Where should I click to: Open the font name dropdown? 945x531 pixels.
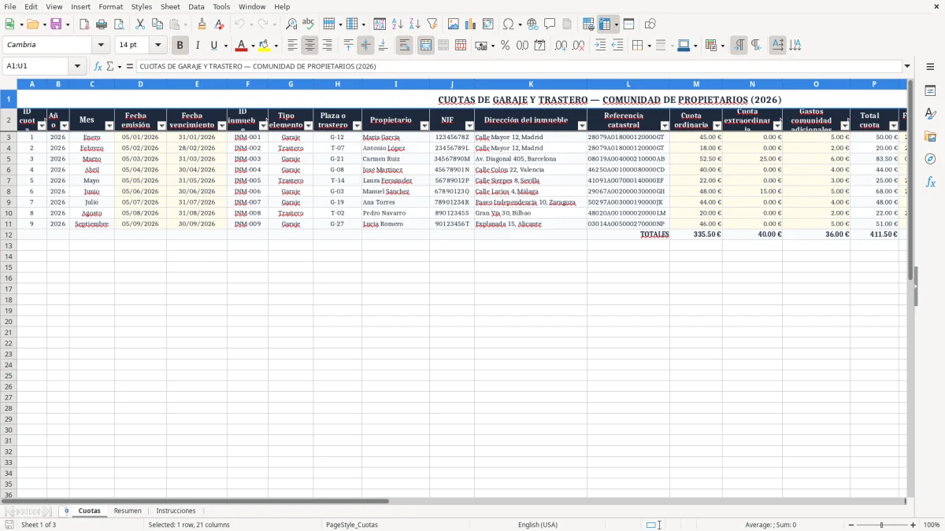(101, 46)
